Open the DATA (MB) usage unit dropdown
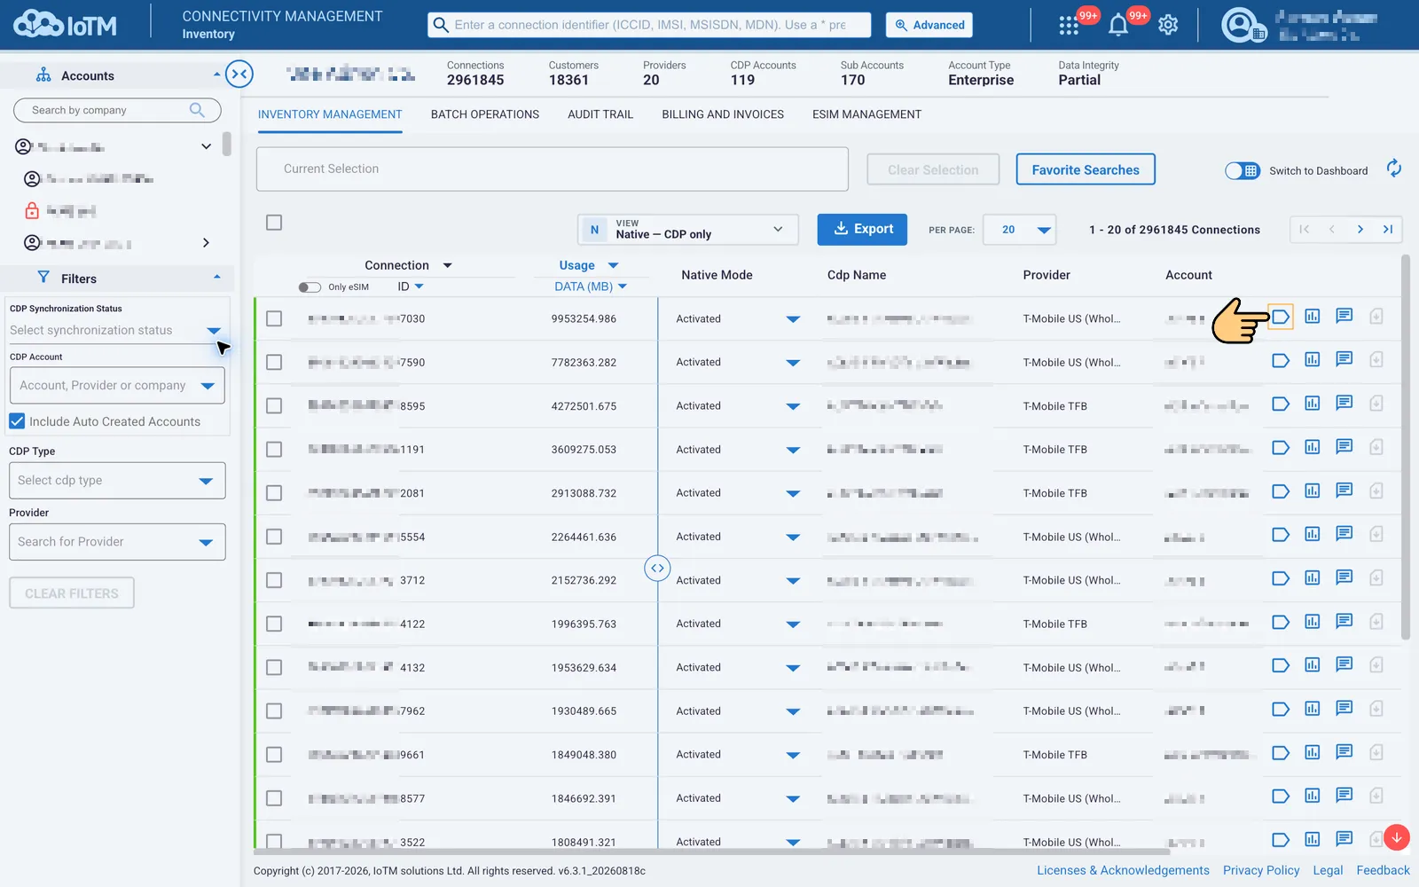This screenshot has height=887, width=1419. [x=591, y=287]
